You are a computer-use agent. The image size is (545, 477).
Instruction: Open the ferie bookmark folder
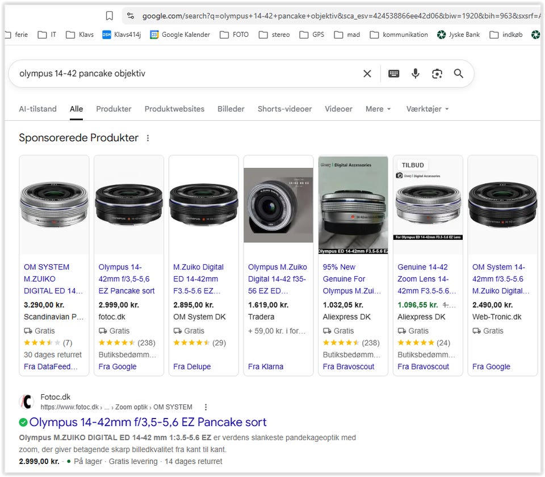[x=16, y=35]
